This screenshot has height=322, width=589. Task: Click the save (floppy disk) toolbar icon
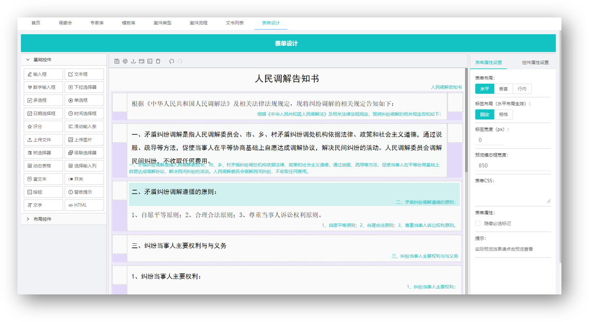click(x=117, y=61)
